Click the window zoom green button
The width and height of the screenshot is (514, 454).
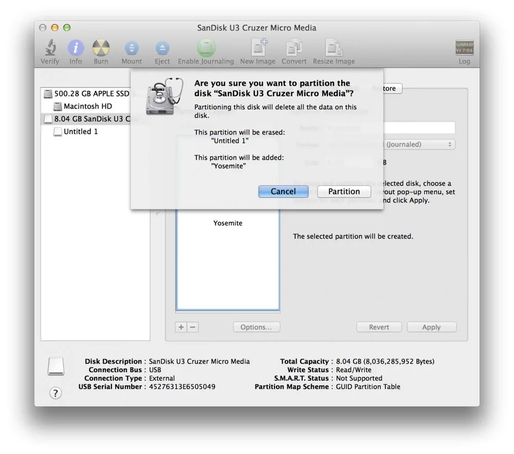[67, 28]
